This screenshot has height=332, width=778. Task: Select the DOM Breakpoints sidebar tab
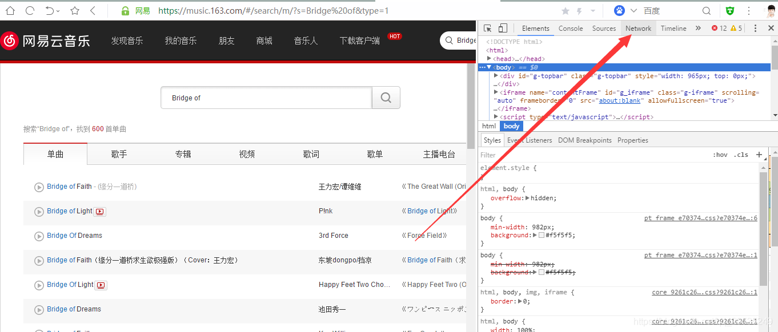(x=584, y=140)
